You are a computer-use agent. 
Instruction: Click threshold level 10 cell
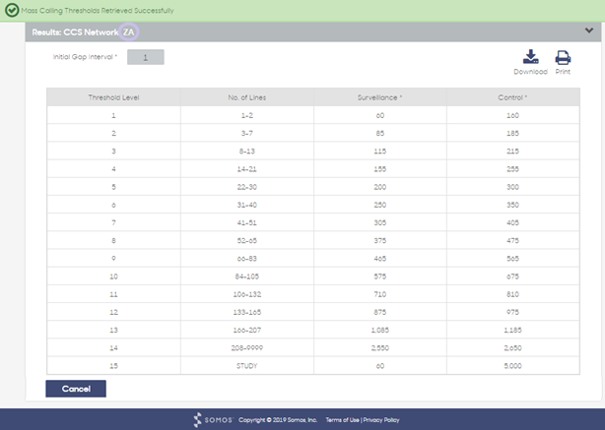click(x=113, y=276)
